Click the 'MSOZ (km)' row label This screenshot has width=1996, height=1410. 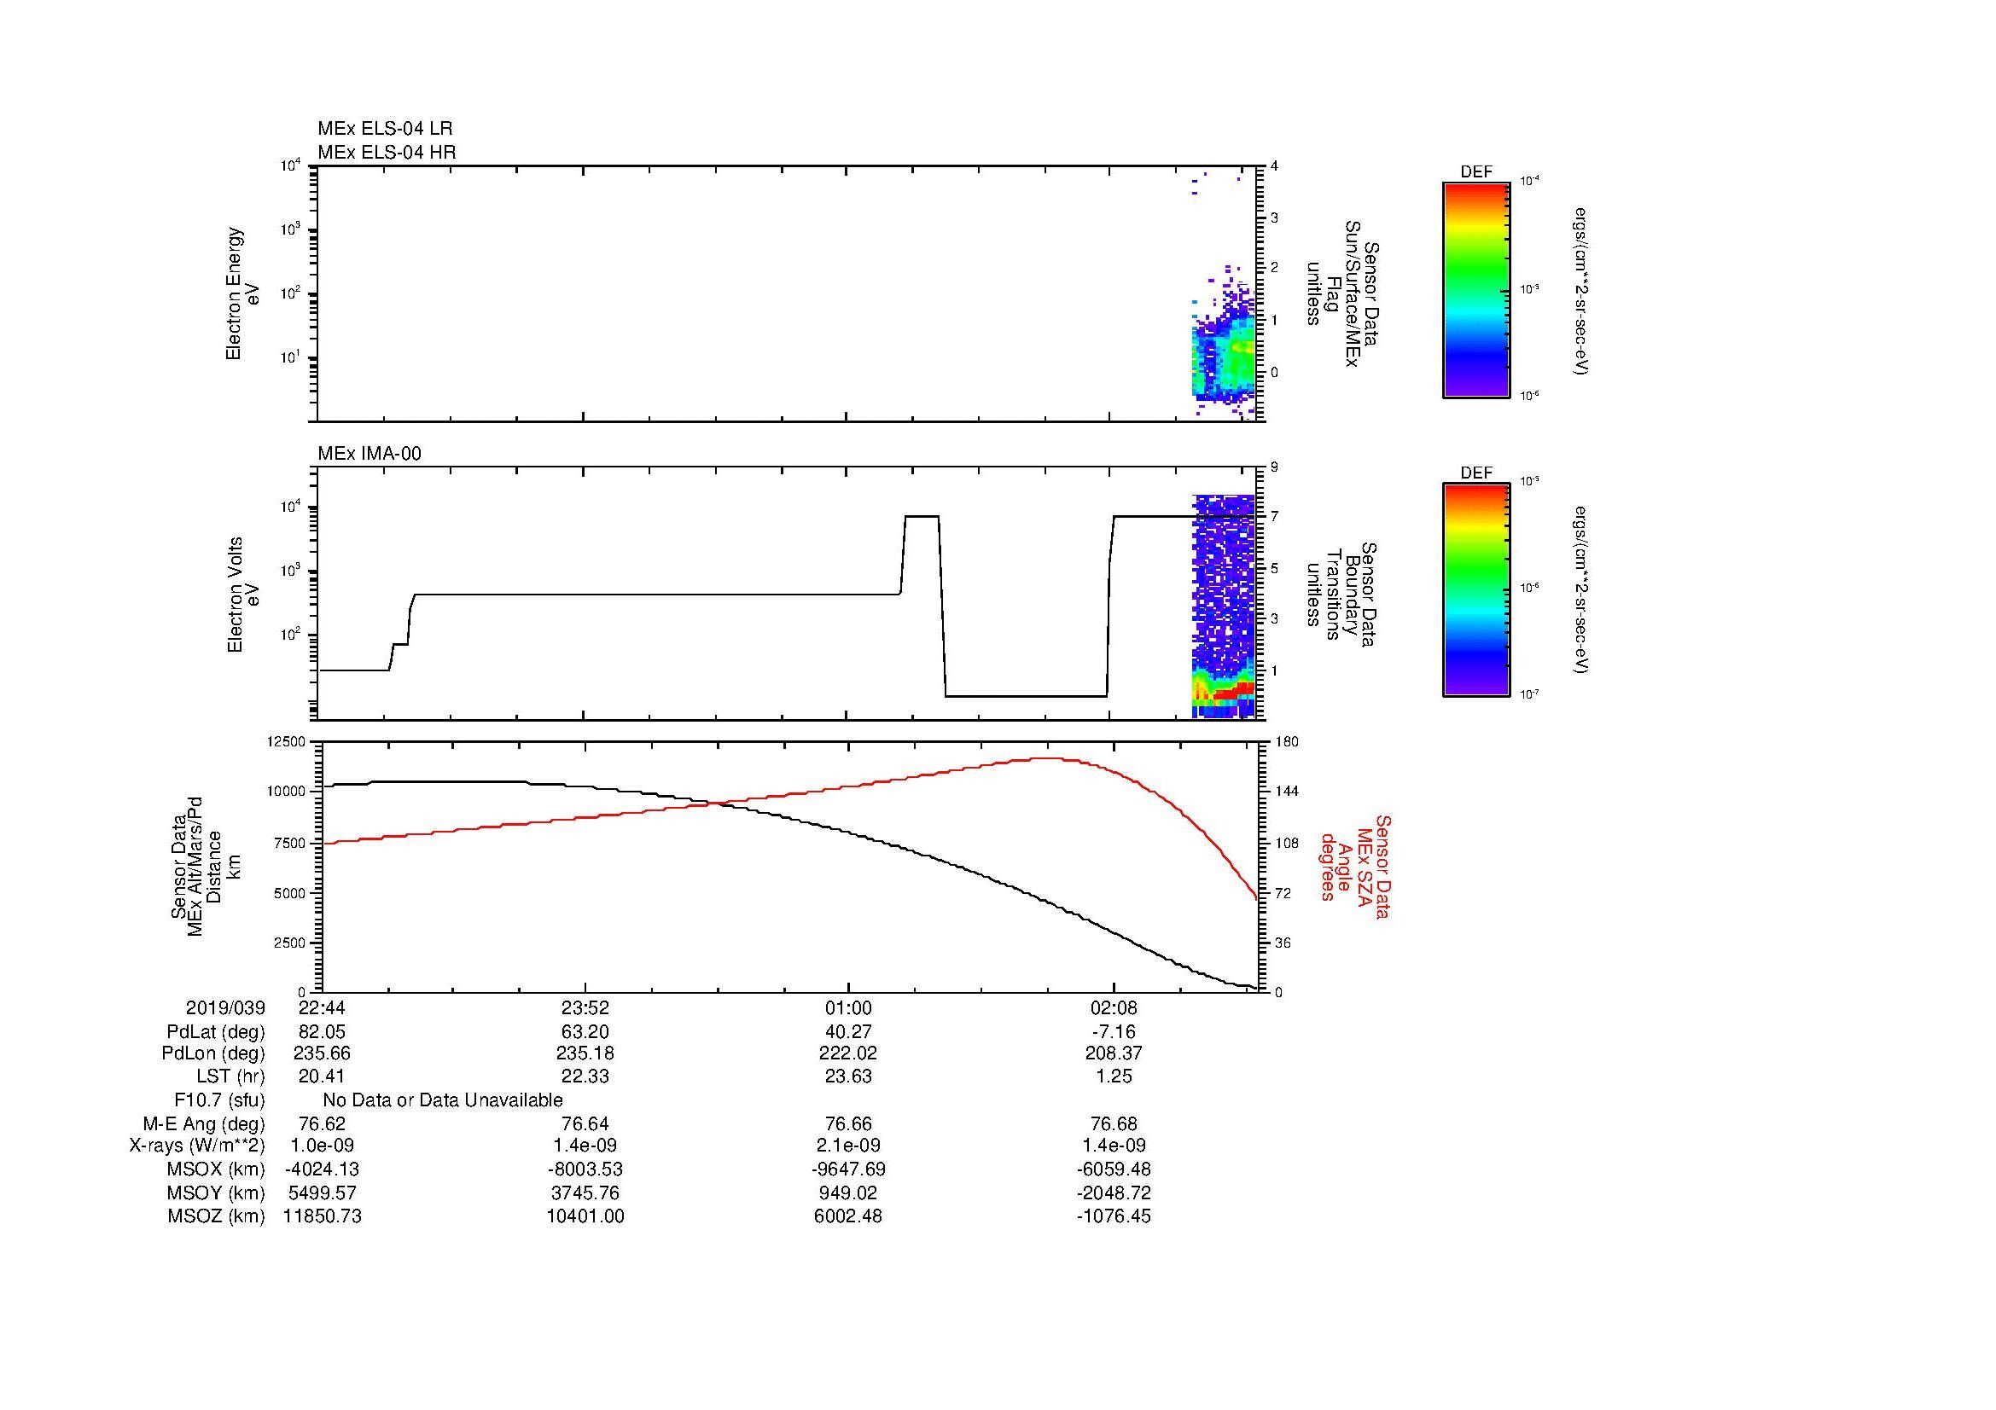[x=216, y=1216]
